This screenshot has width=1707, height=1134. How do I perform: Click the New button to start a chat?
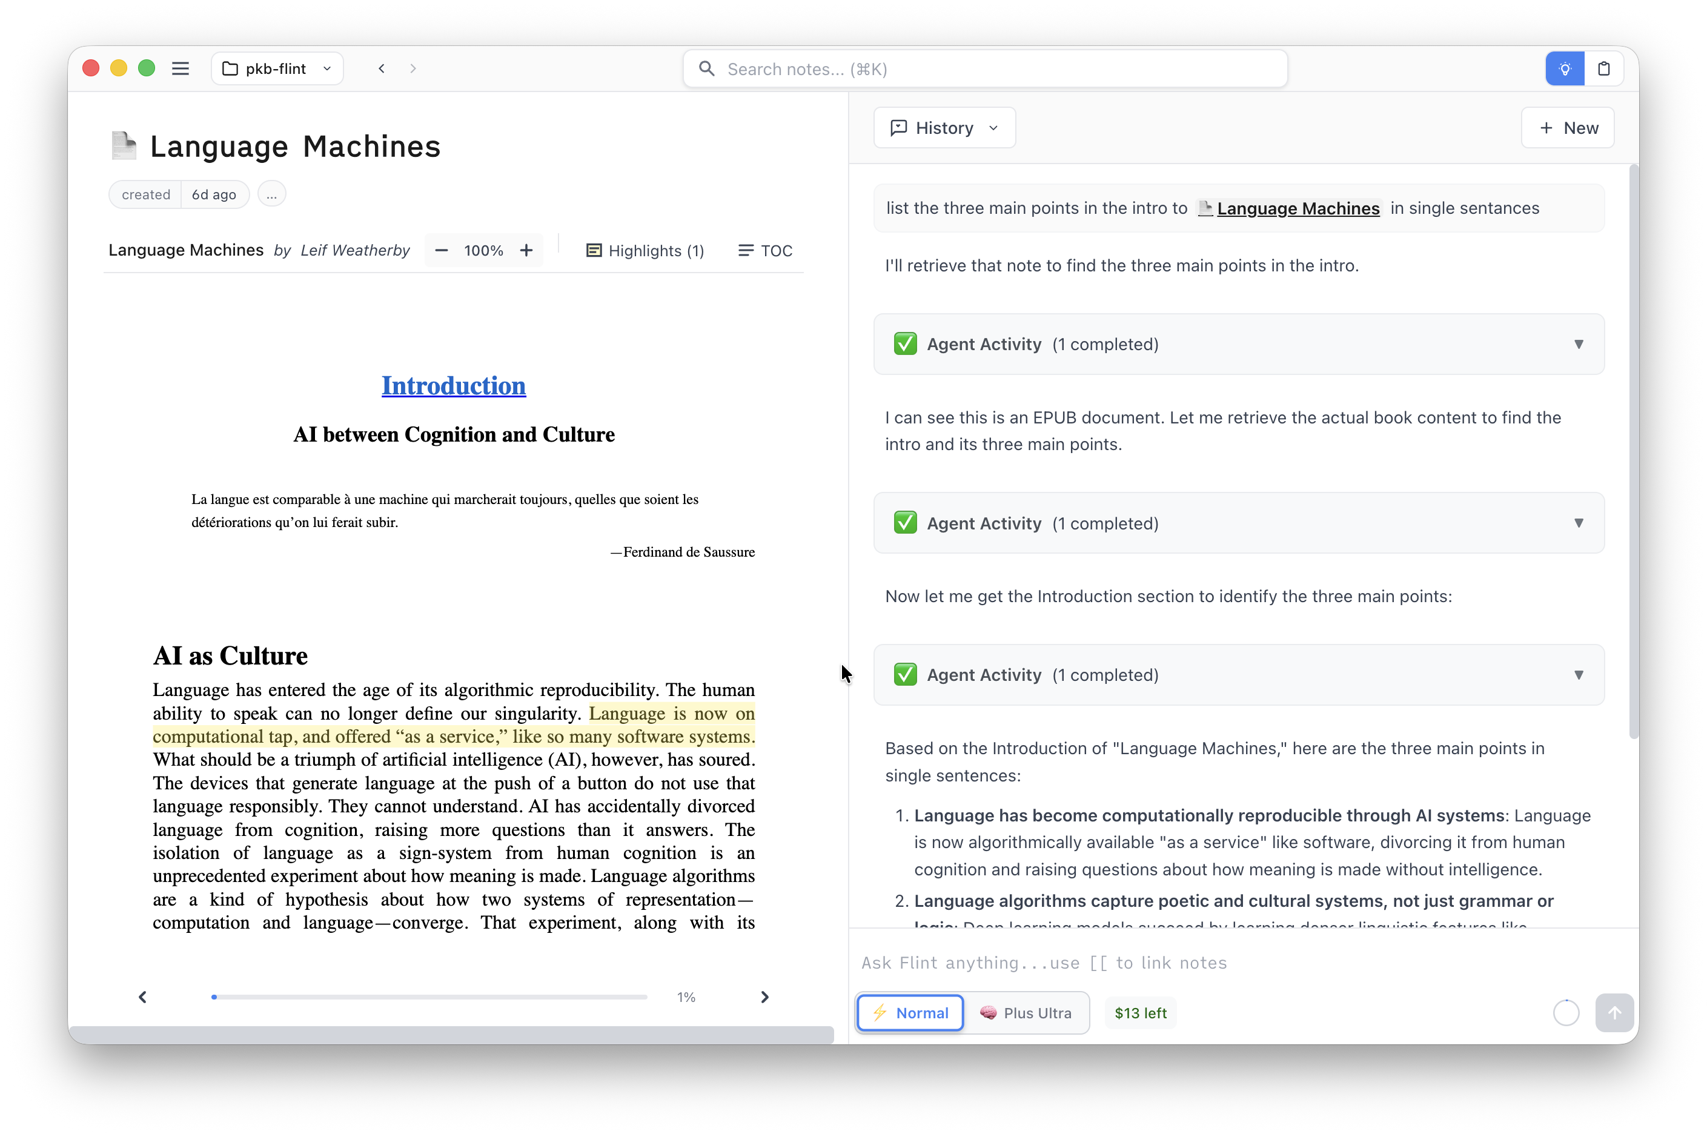click(1568, 127)
